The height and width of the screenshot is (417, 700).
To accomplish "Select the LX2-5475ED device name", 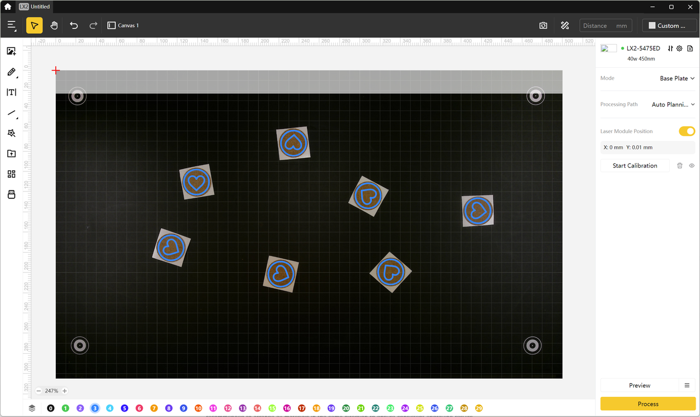I will (643, 49).
